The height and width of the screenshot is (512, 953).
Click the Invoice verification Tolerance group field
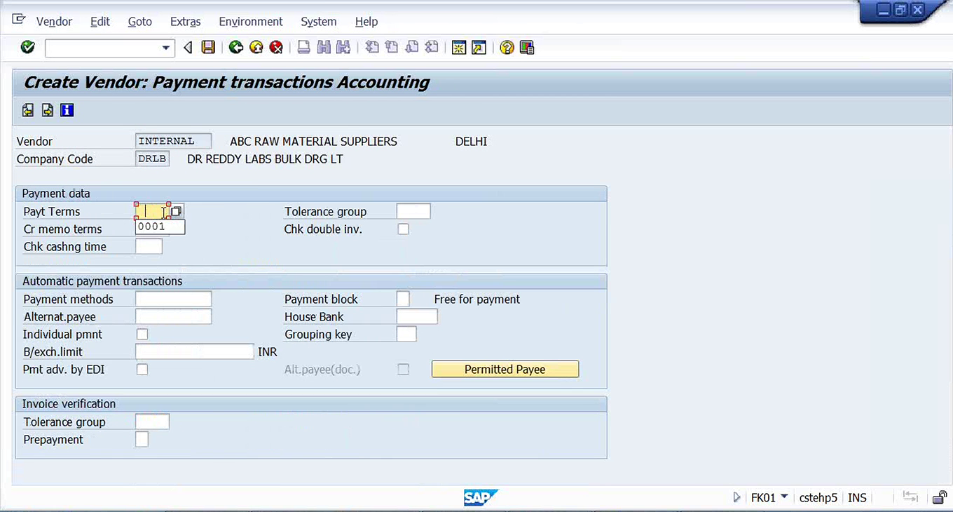tap(153, 422)
